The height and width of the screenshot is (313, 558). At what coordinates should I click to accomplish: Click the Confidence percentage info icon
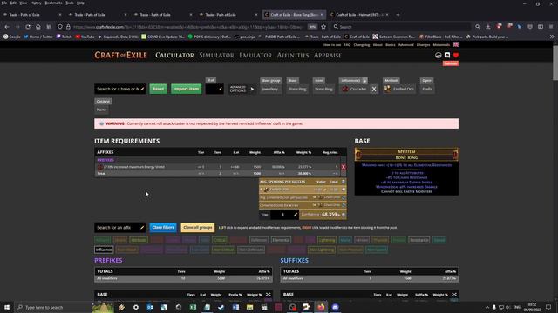pos(343,215)
